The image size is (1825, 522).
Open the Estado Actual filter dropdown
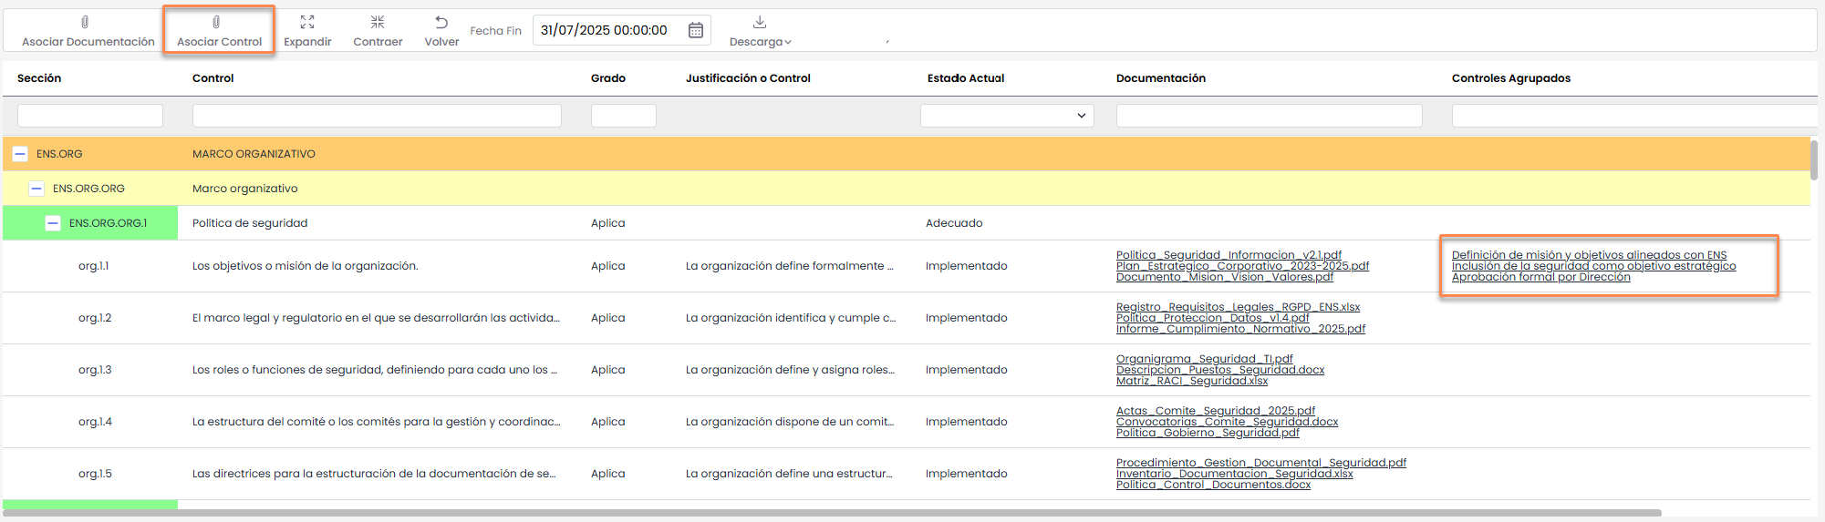pyautogui.click(x=1007, y=116)
